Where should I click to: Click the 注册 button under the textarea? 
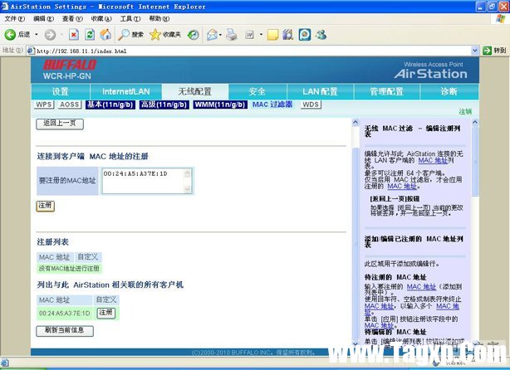click(x=45, y=206)
